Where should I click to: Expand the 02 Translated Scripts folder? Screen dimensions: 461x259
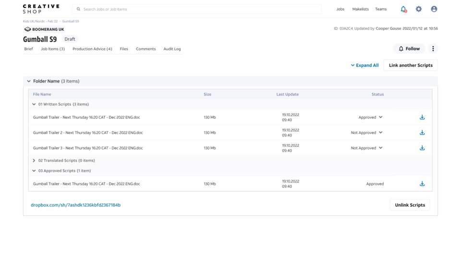(x=34, y=160)
